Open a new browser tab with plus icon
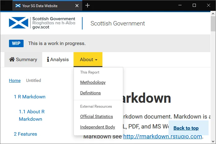 tap(88, 5)
